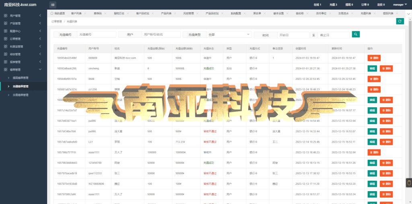Expand the 用户管理 chevron in sidebar
The height and width of the screenshot is (204, 412).
(40, 16)
